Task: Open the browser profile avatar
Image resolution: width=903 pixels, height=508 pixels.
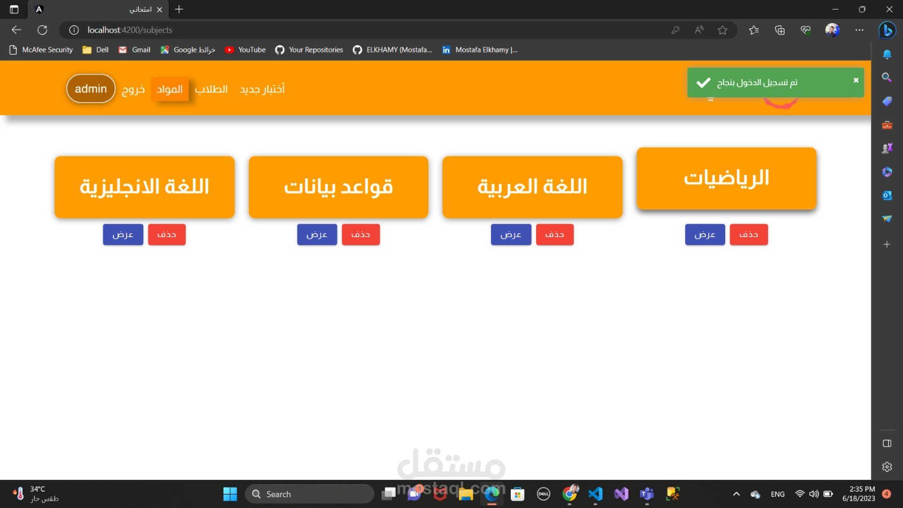Action: [x=832, y=30]
